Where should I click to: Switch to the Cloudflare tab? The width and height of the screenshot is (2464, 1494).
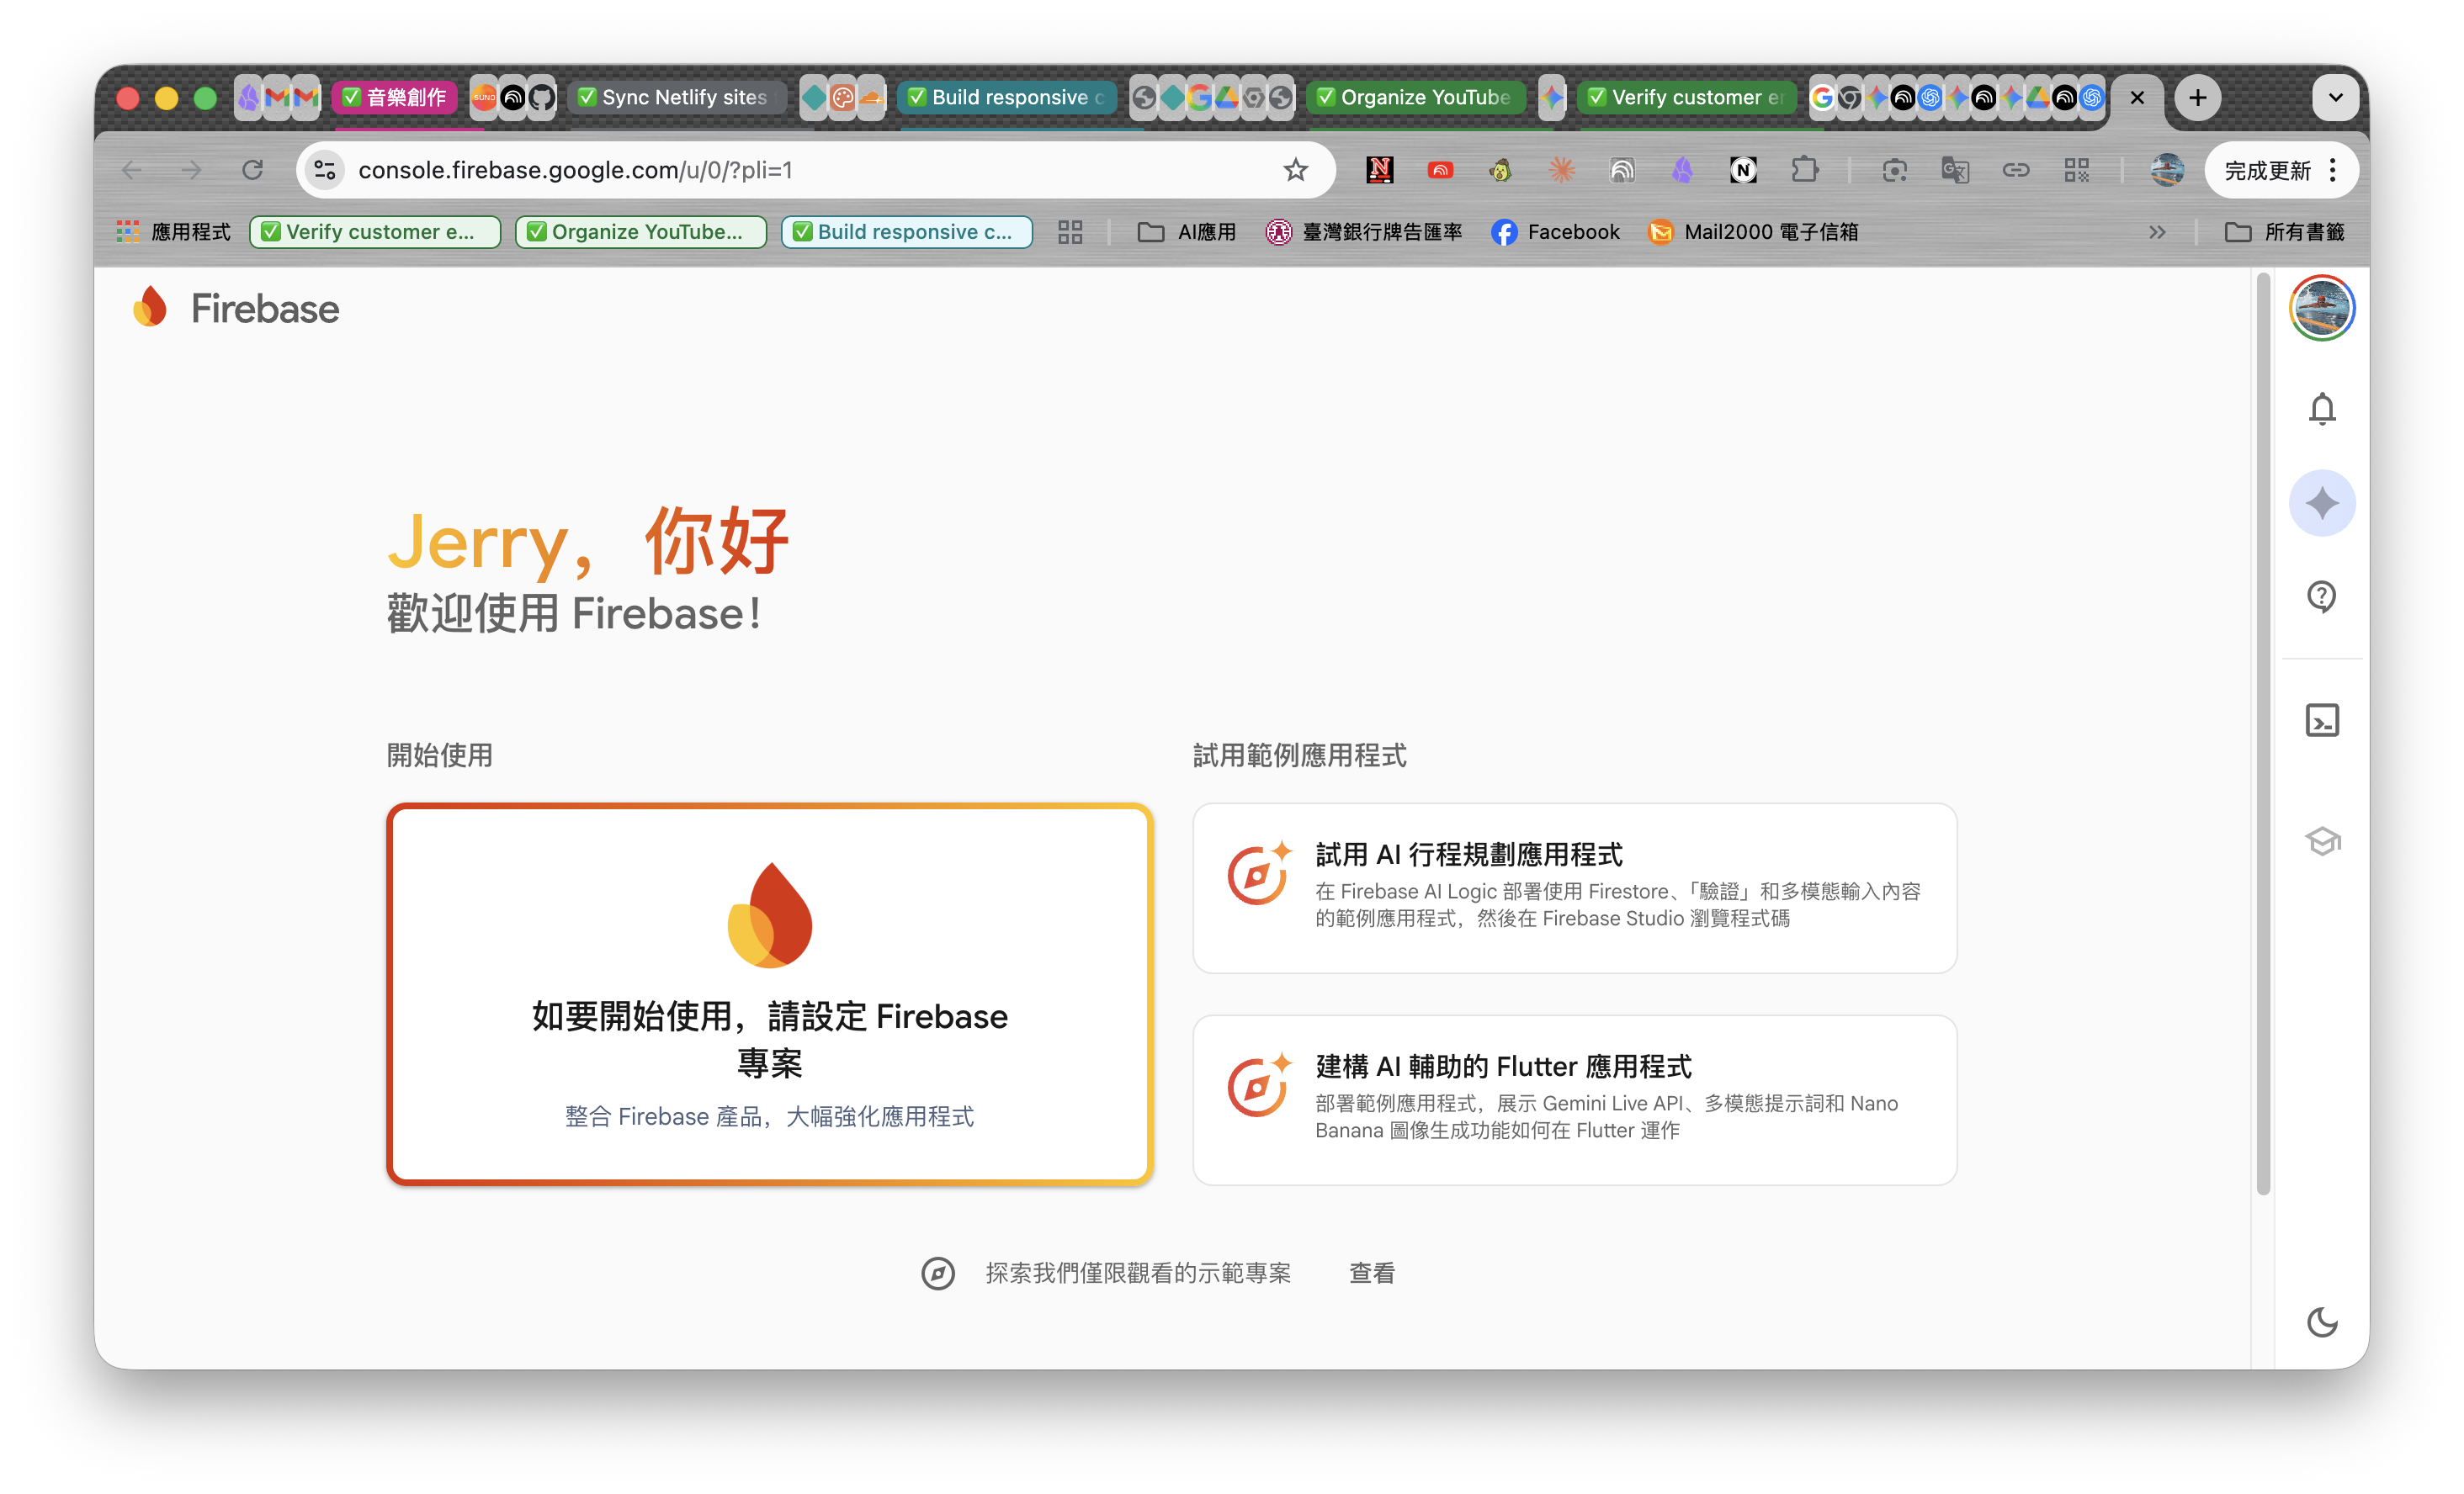[871, 97]
